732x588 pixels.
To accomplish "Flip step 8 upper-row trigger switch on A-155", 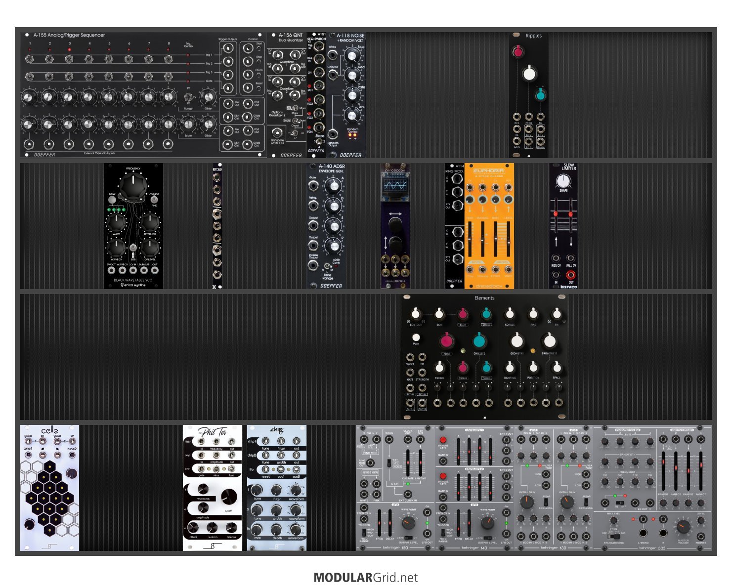I will pos(169,60).
